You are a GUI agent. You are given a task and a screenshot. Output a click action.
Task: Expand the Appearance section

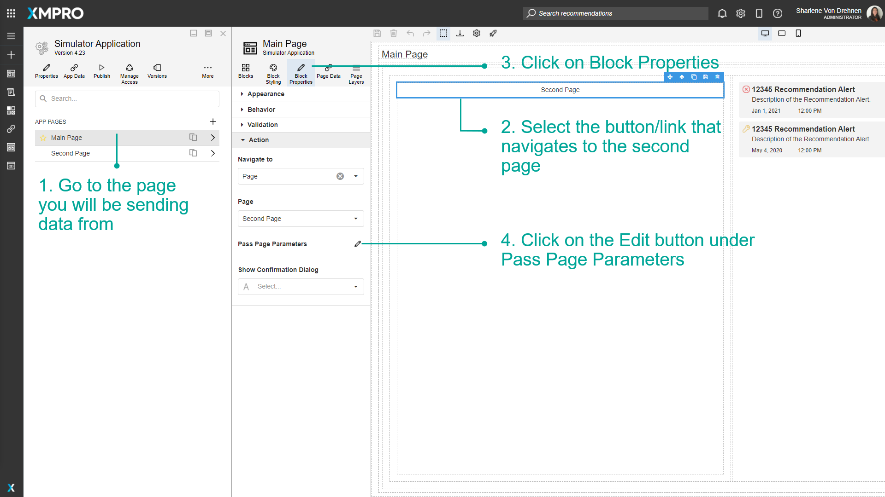(x=265, y=94)
